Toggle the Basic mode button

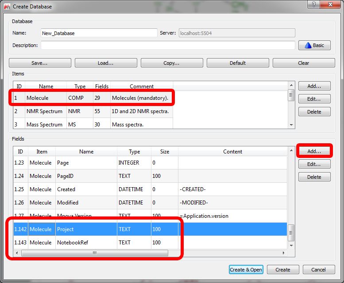pyautogui.click(x=314, y=45)
